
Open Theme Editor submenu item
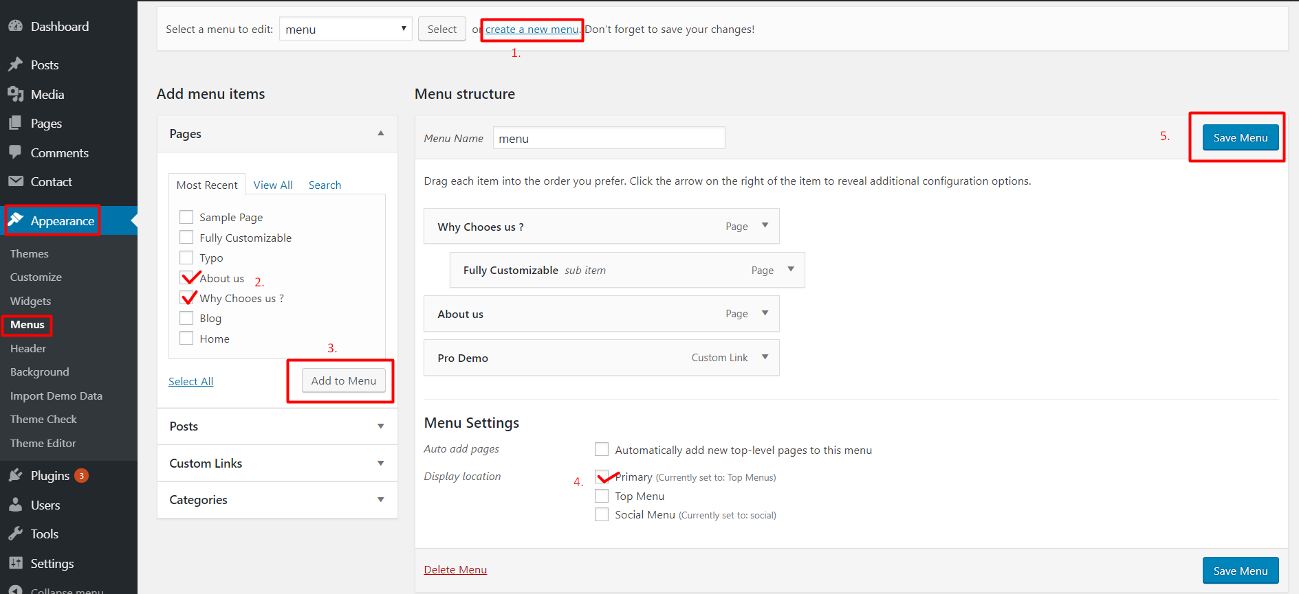(x=43, y=443)
